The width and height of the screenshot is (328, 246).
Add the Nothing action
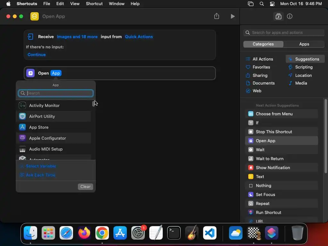(281, 185)
